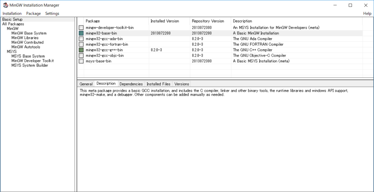The height and width of the screenshot is (192, 374).
Task: Select the mingw-developer-toolkit-bin package name
Action: (110, 28)
